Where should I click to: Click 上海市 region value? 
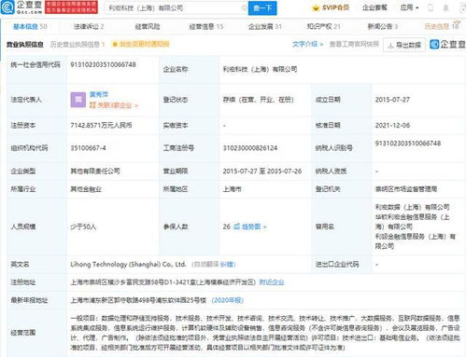[232, 189]
